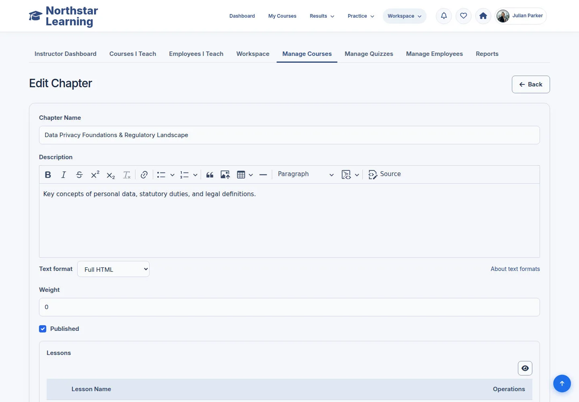Open the favorites heart icon
Screen dimensions: 579x402
point(464,16)
